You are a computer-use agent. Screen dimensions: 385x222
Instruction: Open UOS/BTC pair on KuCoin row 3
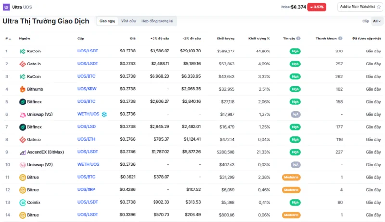[87, 76]
